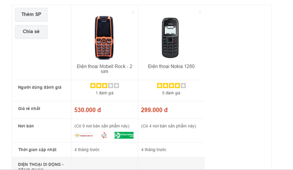The image size is (293, 170).
Task: Click the Chia sẻ button
Action: coord(31,32)
